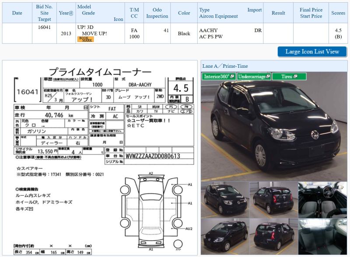The height and width of the screenshot is (257, 350).
Task: Open the Tires photos button
Action: (x=289, y=76)
